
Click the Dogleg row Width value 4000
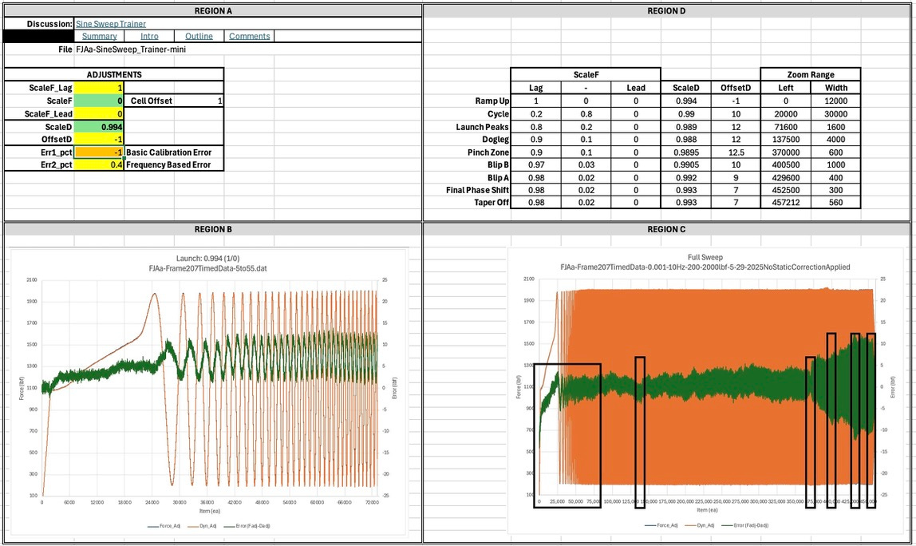(835, 139)
